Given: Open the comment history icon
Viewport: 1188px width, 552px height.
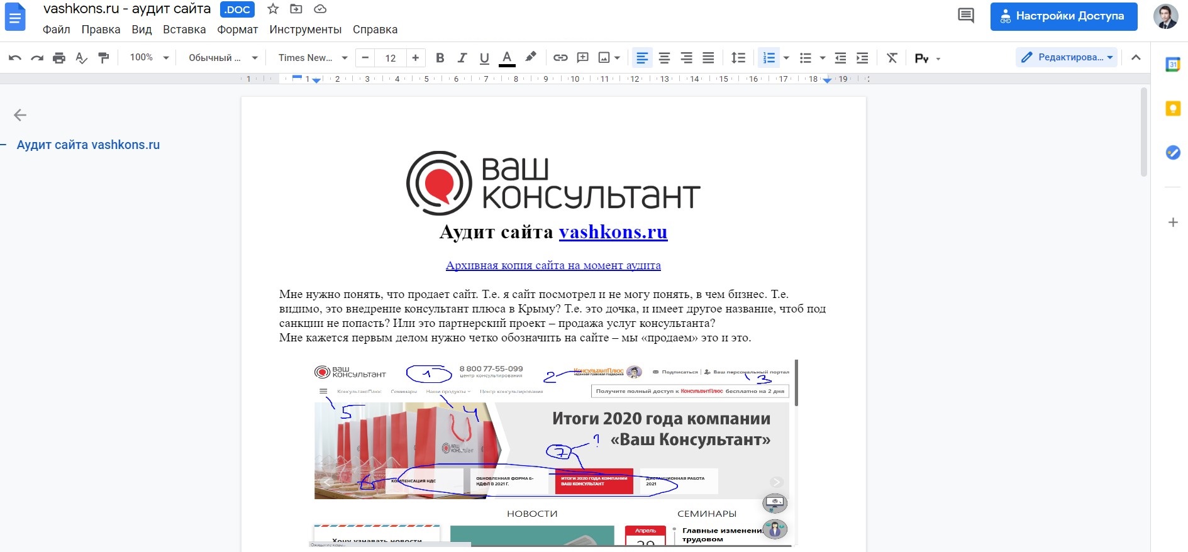Looking at the screenshot, I should 965,16.
